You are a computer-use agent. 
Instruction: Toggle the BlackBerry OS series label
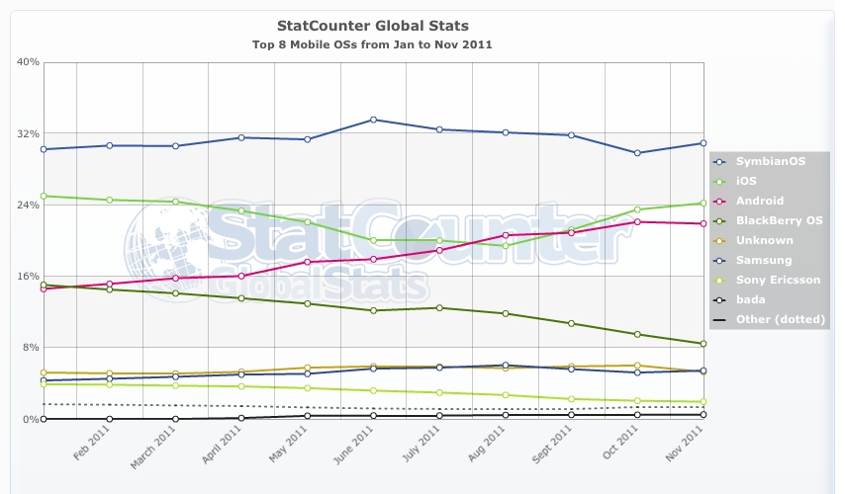tap(780, 220)
